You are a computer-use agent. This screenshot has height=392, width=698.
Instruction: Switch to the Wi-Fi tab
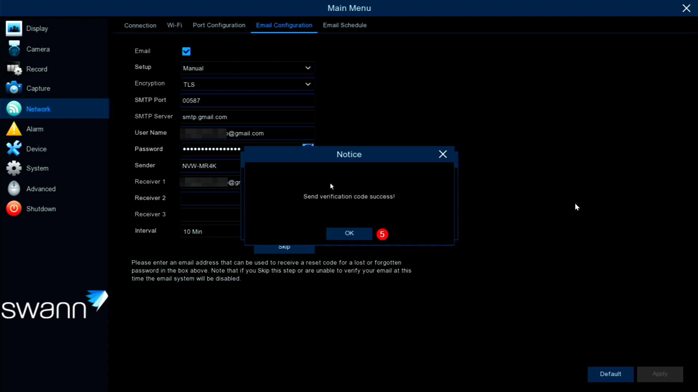pyautogui.click(x=174, y=25)
